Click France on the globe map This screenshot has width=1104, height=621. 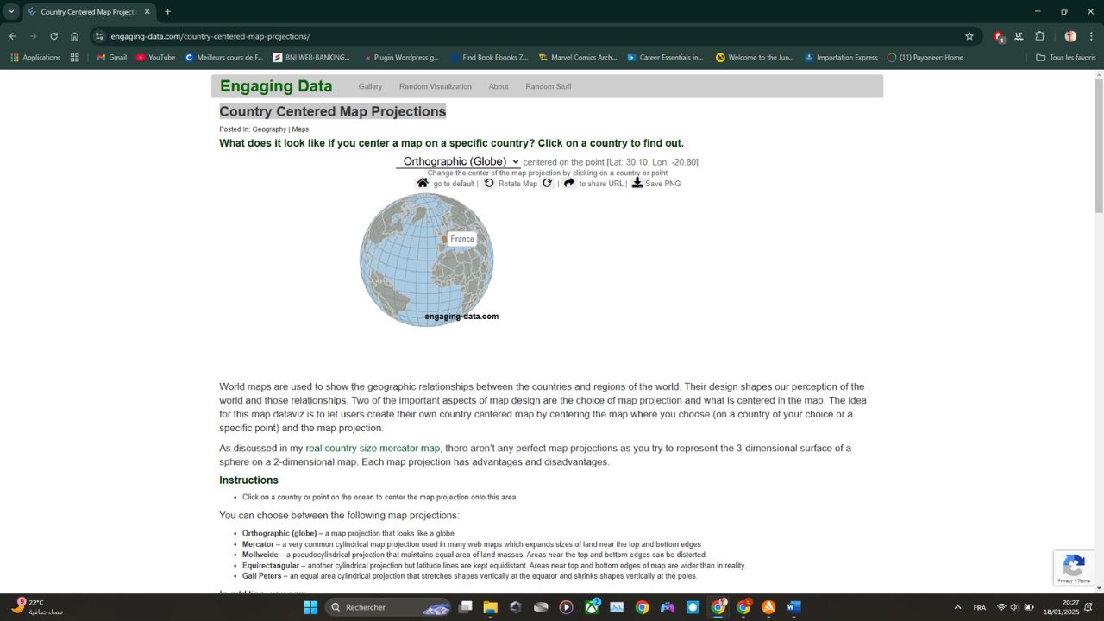coord(445,238)
